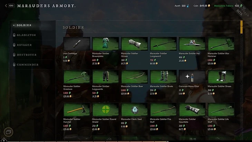This screenshot has height=142, width=252.
Task: Select the Iron Cartridge item icon
Action: tap(77, 44)
